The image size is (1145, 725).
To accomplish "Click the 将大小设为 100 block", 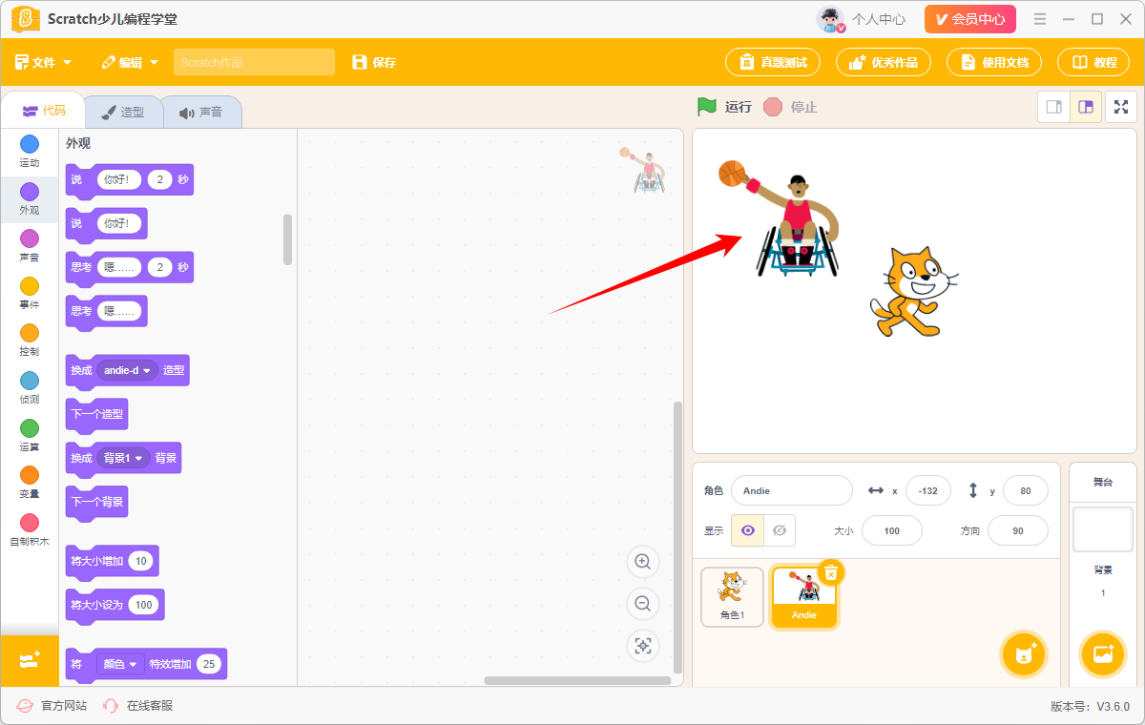I will point(114,605).
